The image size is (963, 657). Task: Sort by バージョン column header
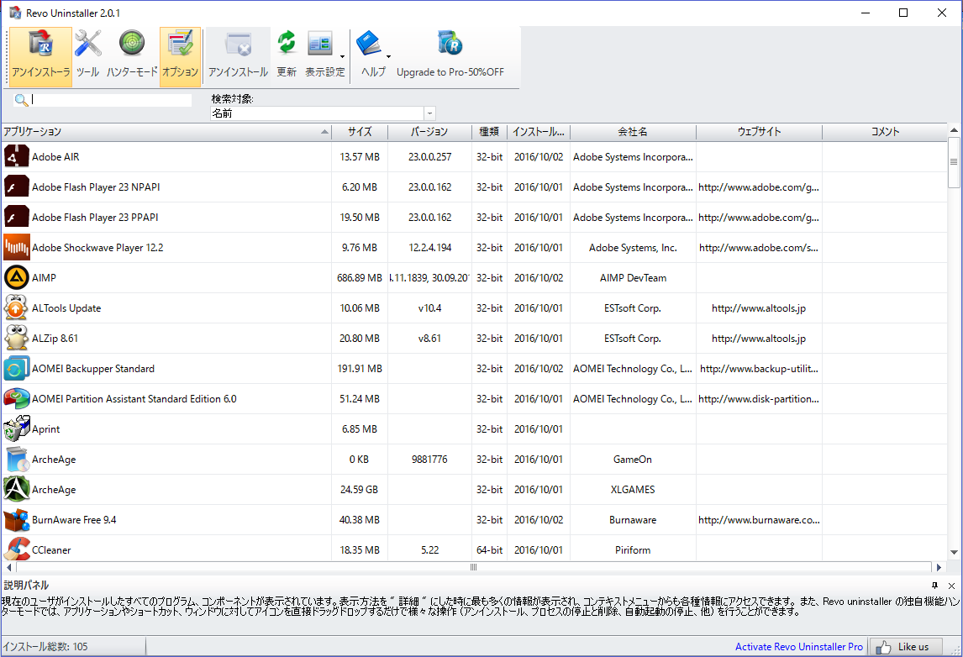pos(429,132)
